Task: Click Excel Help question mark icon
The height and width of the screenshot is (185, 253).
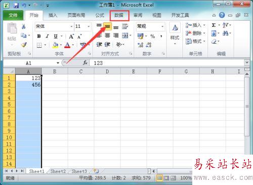Action: pyautogui.click(x=222, y=15)
